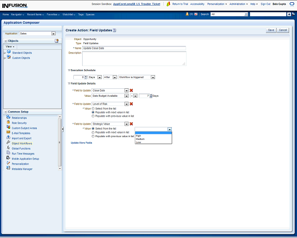
Task: Open Object Workflows in Common Setup
Action: point(22,143)
